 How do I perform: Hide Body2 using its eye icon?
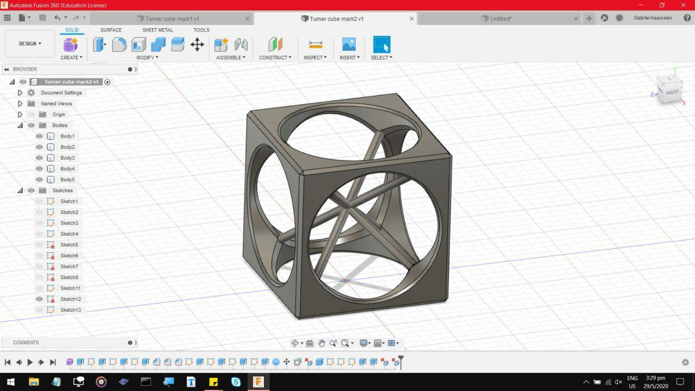pyautogui.click(x=39, y=147)
